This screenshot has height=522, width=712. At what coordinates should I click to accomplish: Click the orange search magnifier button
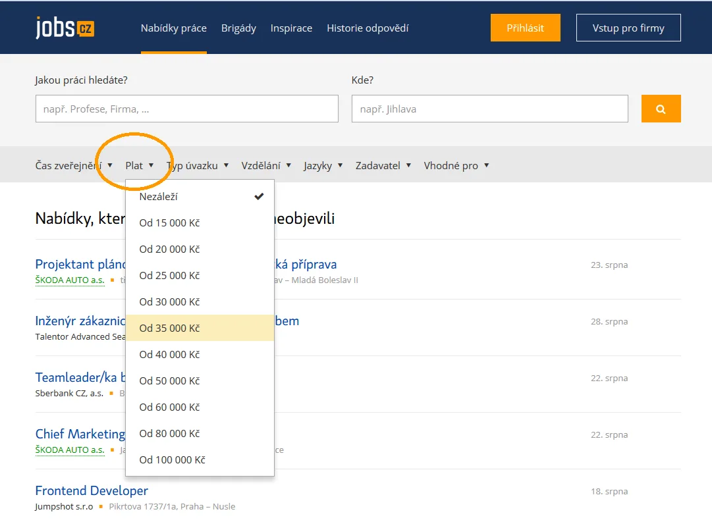pos(661,109)
